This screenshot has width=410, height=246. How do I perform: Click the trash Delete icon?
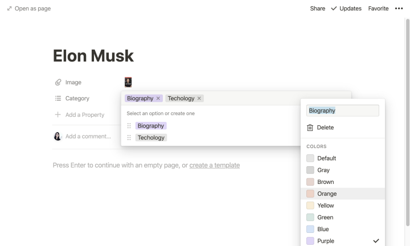pyautogui.click(x=310, y=128)
